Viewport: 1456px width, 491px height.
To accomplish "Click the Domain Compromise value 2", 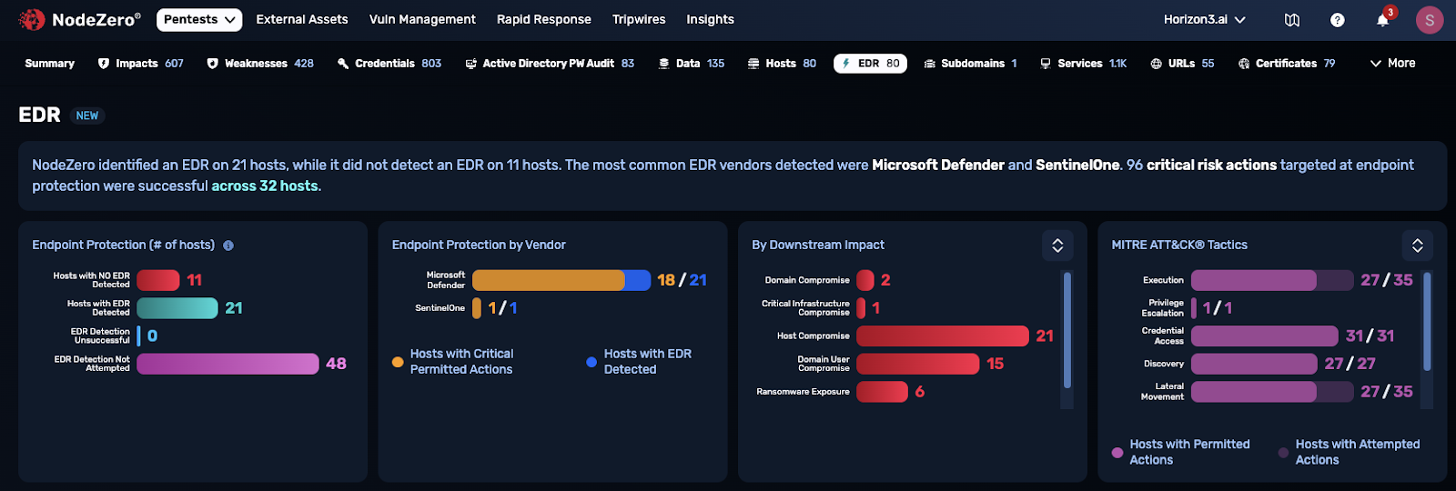I will tap(885, 280).
